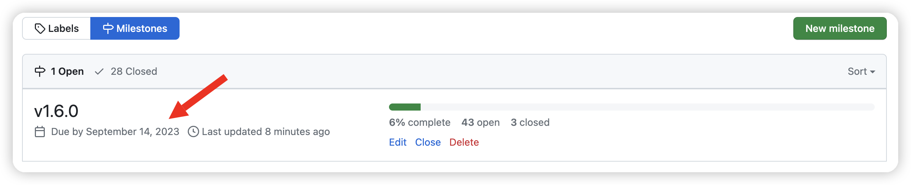911x185 pixels.
Task: Show the 1 Open milestones filter
Action: tap(59, 71)
